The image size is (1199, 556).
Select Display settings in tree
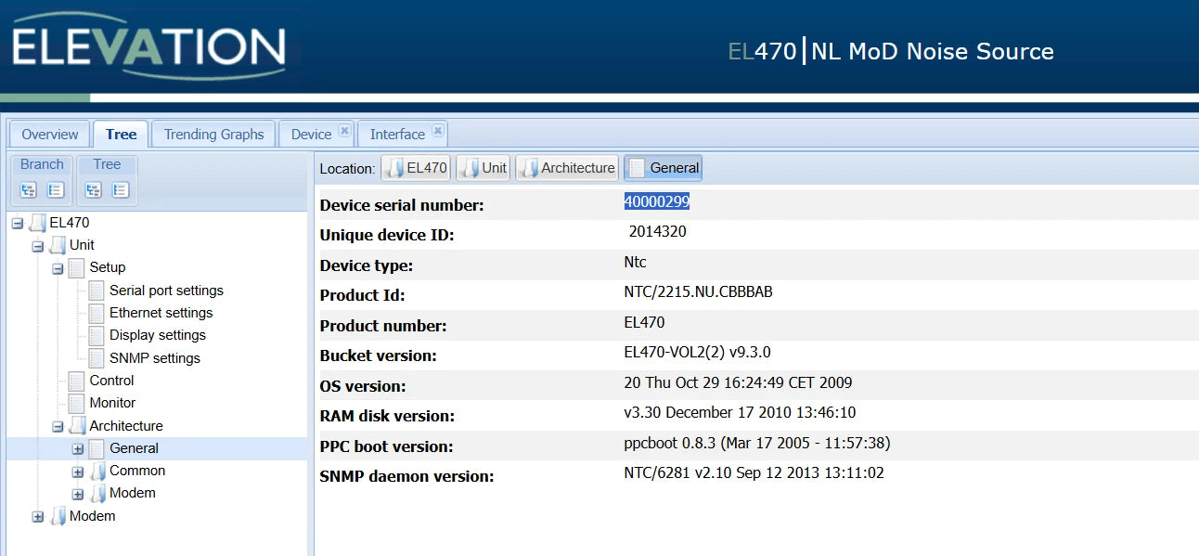point(158,335)
